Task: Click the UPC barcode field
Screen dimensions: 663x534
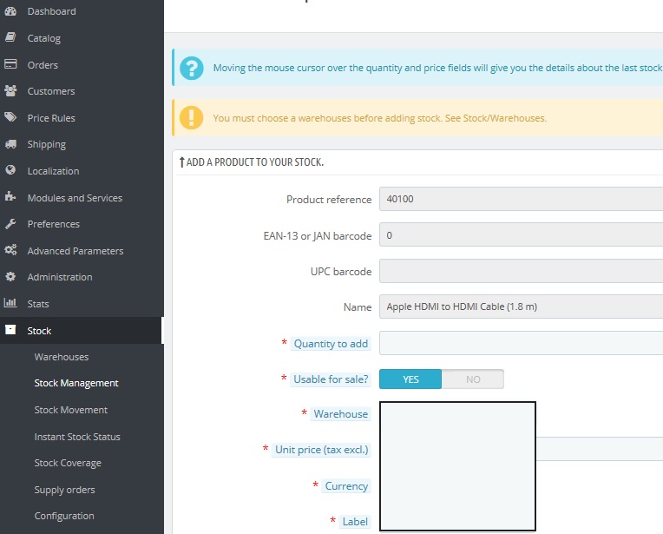Action: click(521, 271)
